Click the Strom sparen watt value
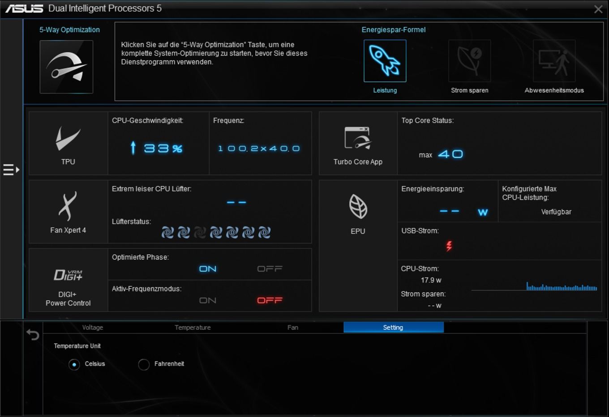The width and height of the screenshot is (609, 417). [434, 306]
